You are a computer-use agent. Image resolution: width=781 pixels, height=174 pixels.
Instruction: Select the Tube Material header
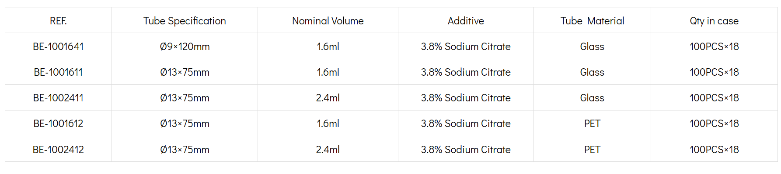click(592, 21)
